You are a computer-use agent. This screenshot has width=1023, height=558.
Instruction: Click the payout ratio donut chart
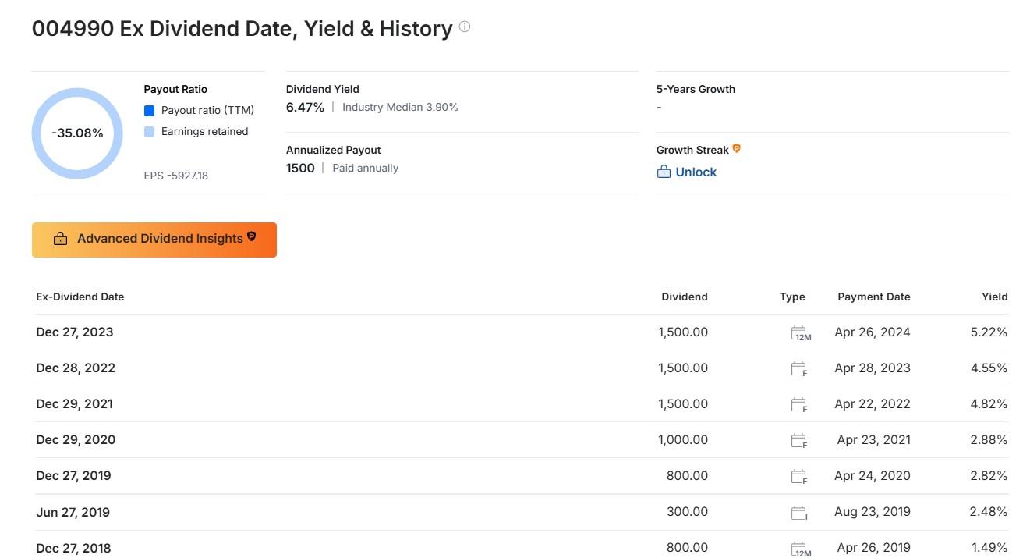(x=77, y=133)
